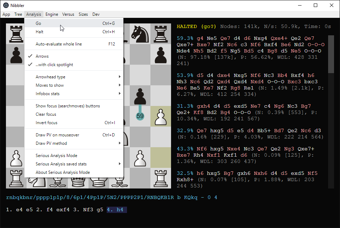
Task: Click the black rook on a8
Action: (x=16, y=34)
